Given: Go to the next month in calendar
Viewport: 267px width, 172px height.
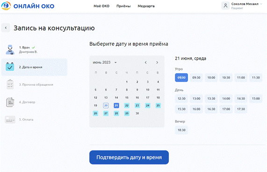Looking at the screenshot, I should click(x=157, y=62).
